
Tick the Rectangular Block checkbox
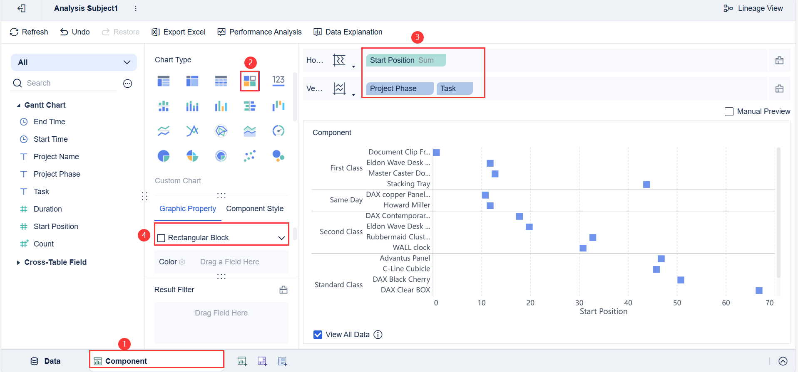162,238
